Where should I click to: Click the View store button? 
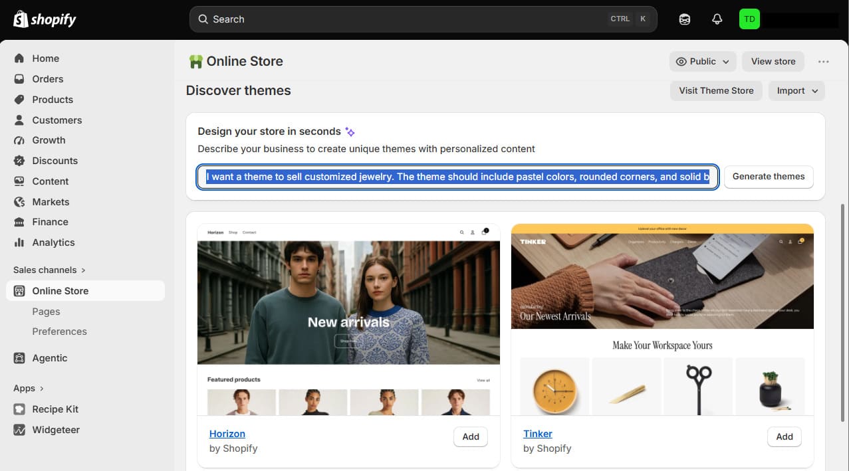(x=773, y=61)
